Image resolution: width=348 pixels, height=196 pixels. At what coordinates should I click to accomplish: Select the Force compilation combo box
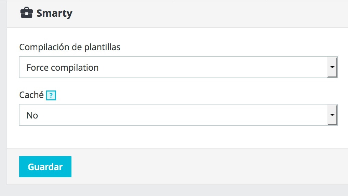[x=178, y=67]
